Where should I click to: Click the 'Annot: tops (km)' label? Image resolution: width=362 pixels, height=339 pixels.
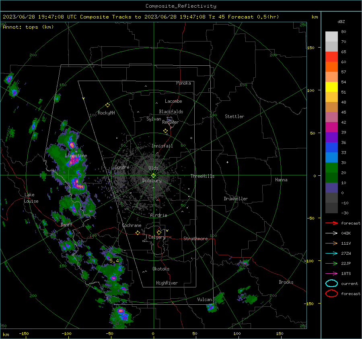[x=28, y=27]
